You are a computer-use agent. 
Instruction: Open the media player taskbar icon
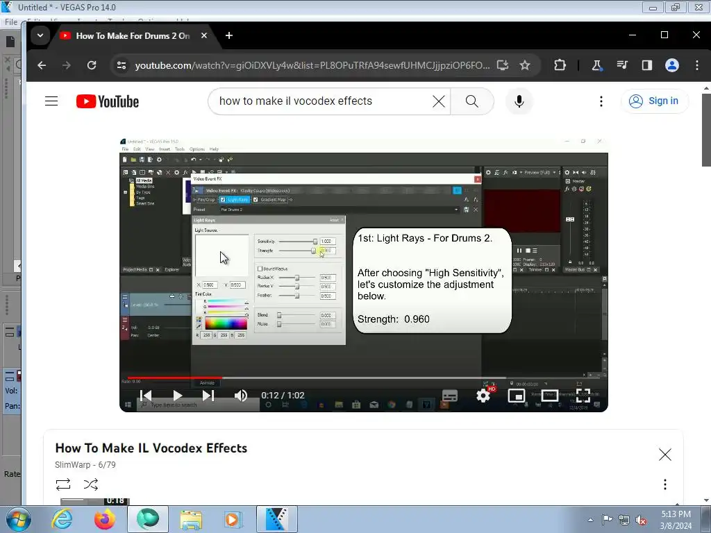pyautogui.click(x=233, y=519)
